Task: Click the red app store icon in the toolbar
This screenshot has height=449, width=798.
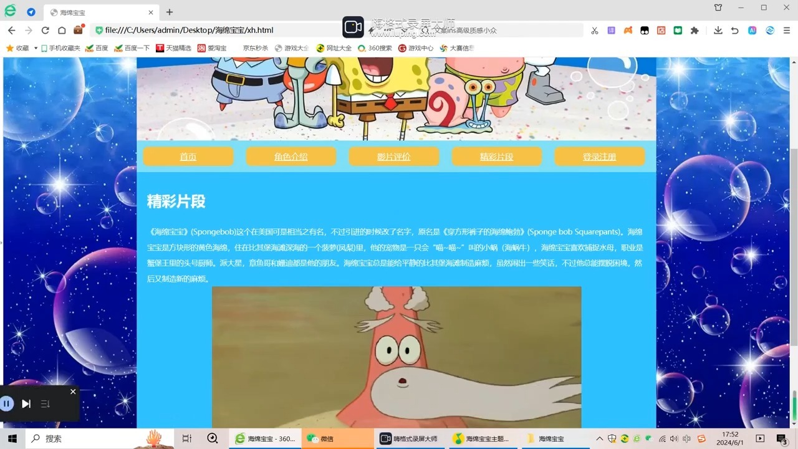Action: (x=661, y=30)
